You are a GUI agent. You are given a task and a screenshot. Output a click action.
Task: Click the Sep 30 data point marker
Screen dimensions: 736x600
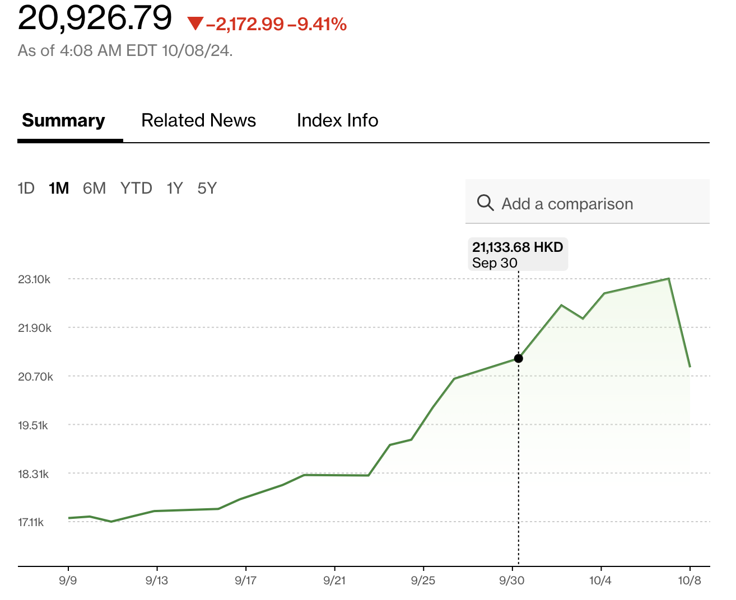tap(519, 358)
